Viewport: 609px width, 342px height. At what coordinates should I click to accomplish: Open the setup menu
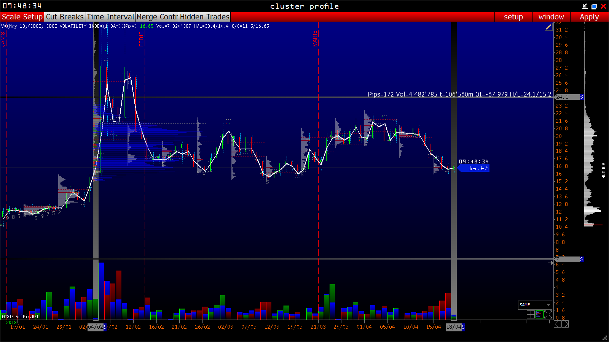coord(513,17)
